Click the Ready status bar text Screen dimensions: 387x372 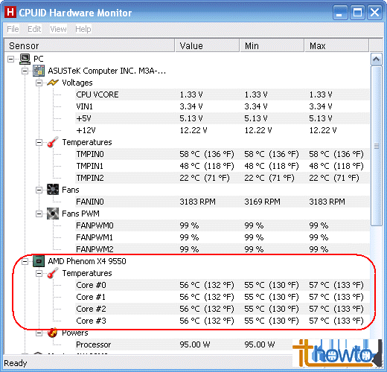[16, 363]
